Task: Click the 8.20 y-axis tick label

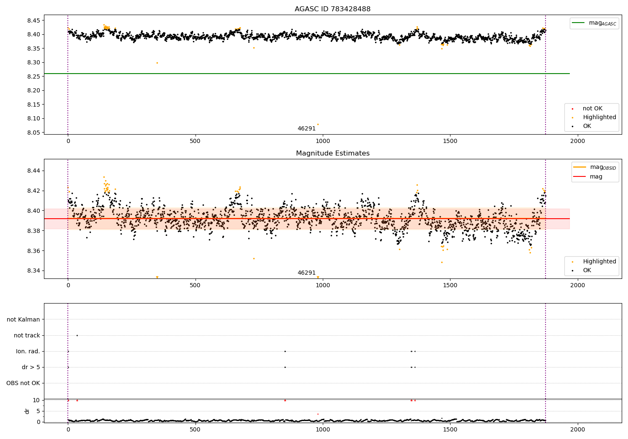Action: [33, 90]
